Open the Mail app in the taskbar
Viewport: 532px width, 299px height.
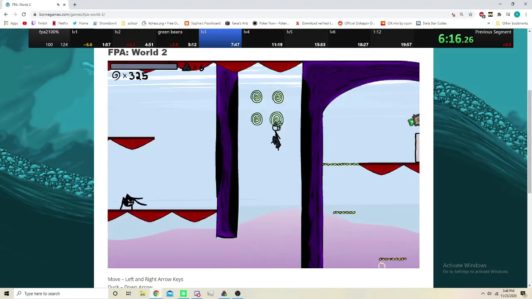pyautogui.click(x=170, y=294)
